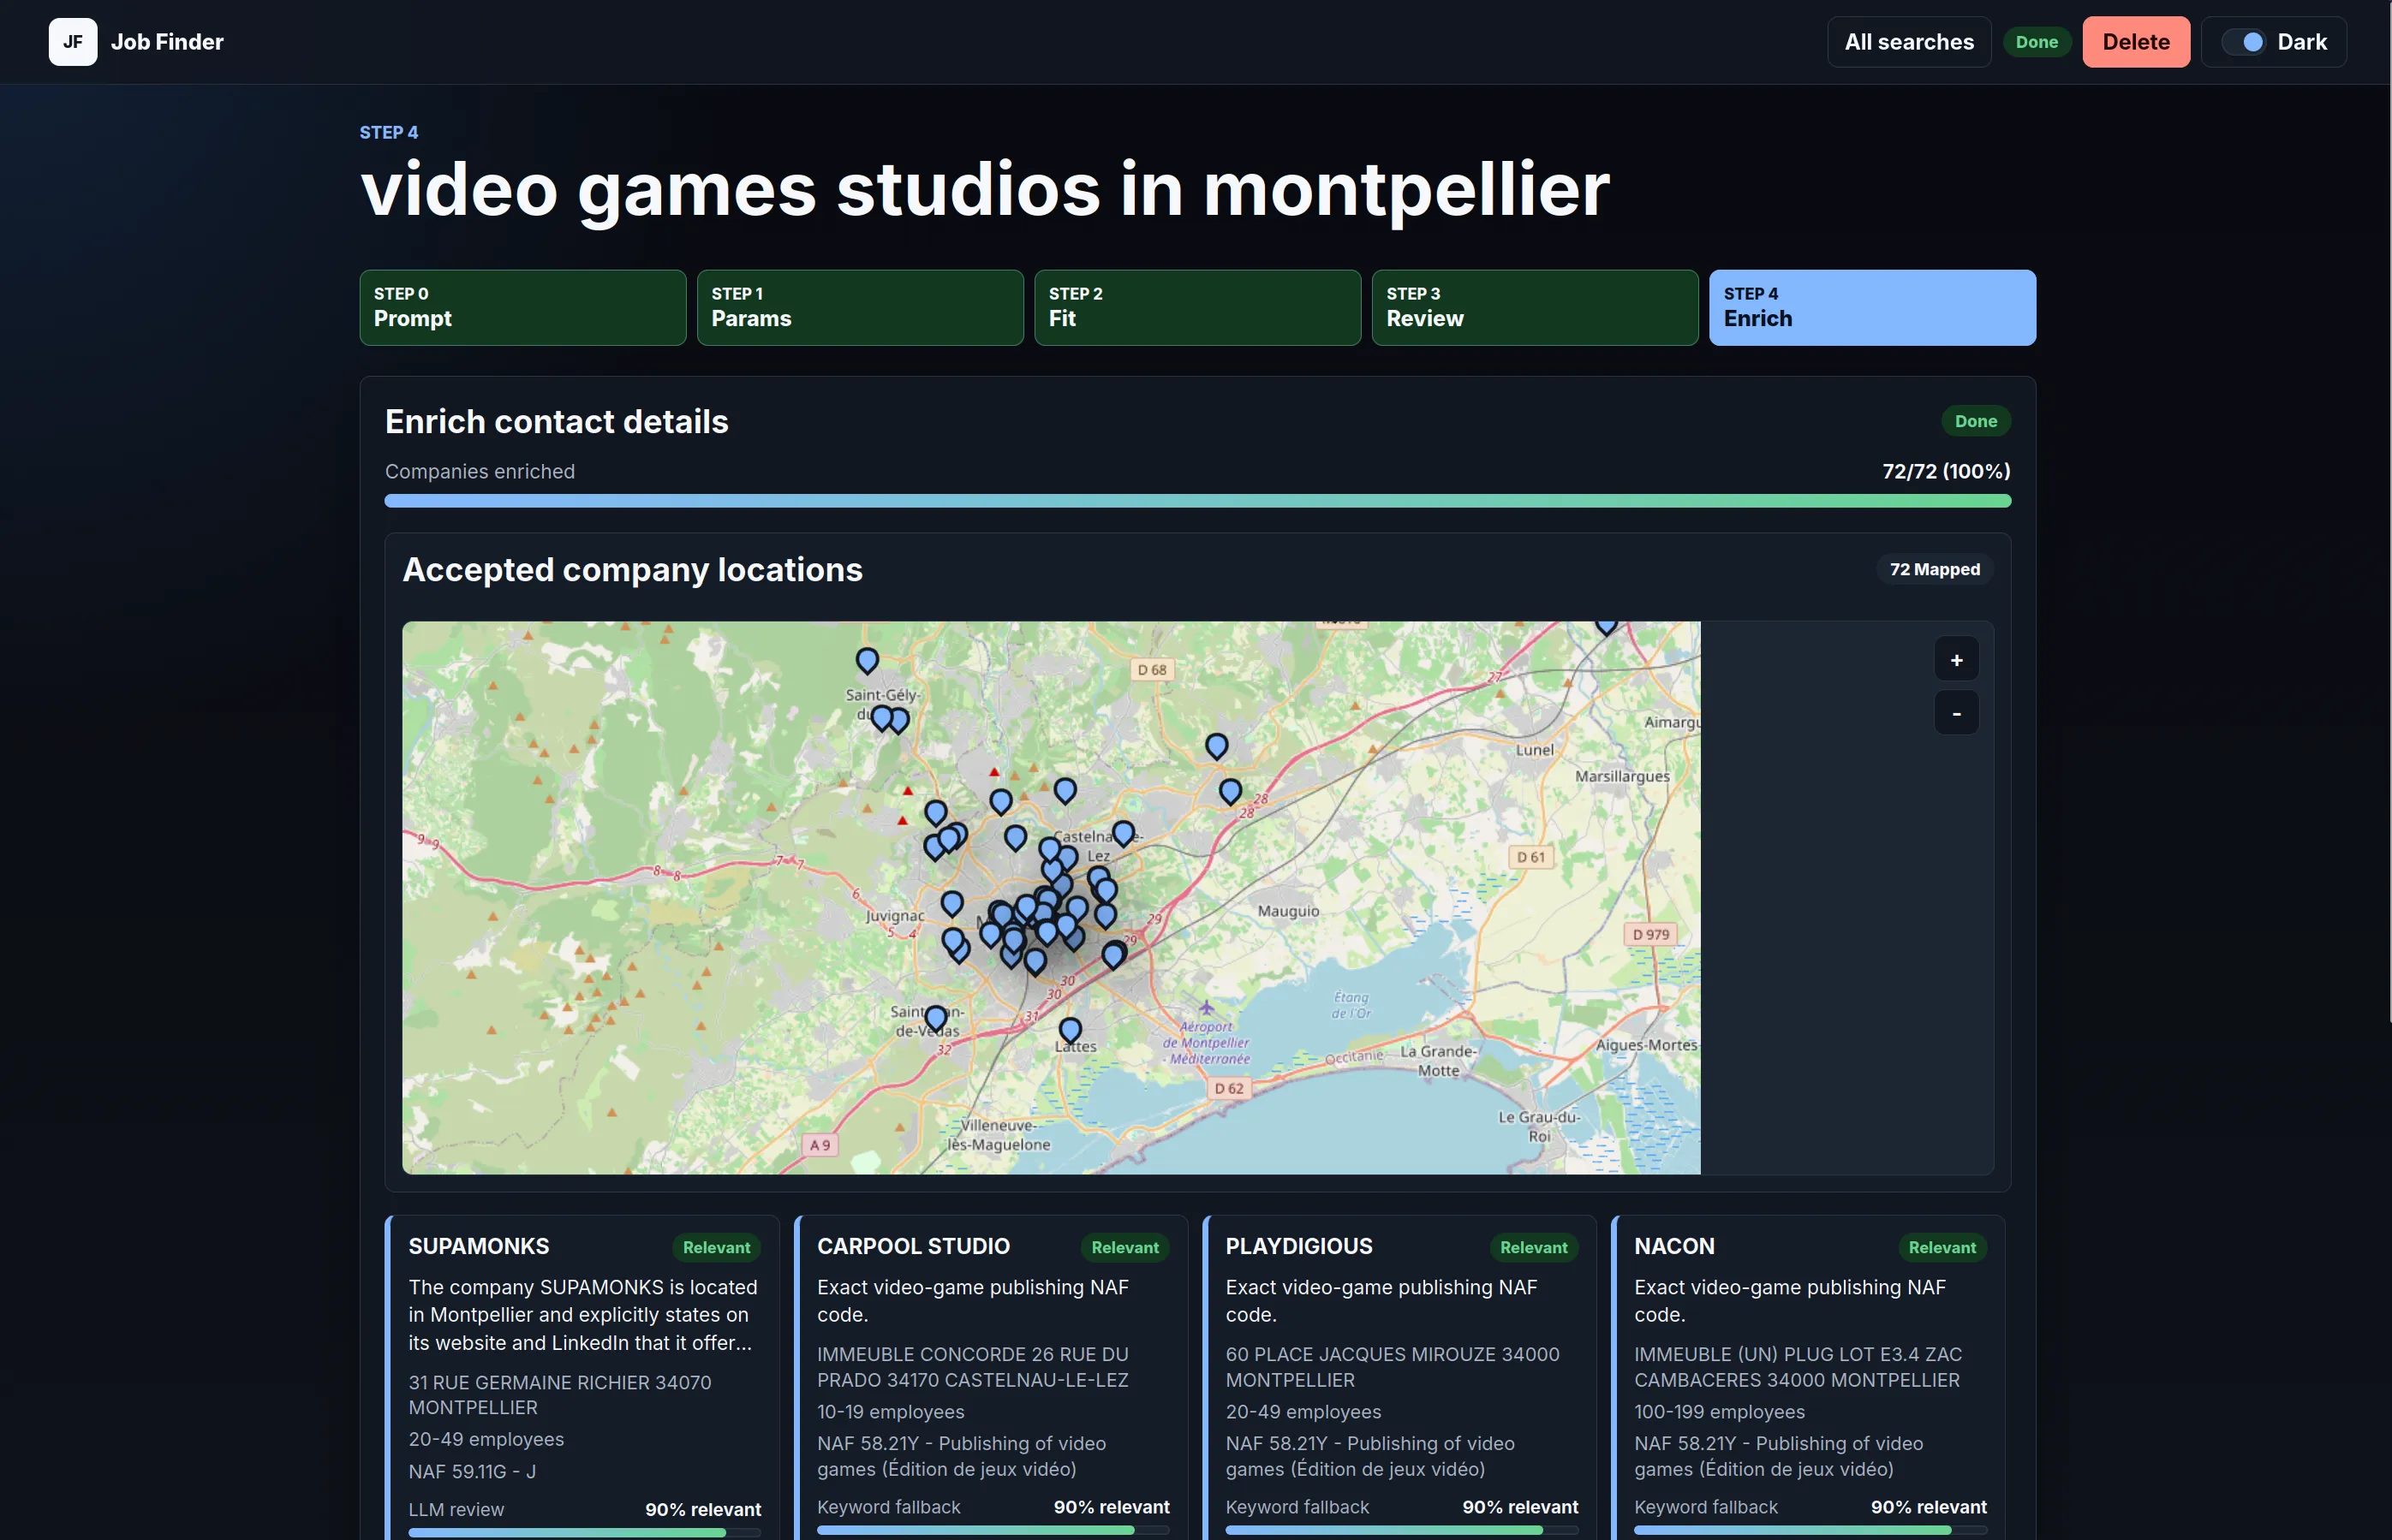
Task: Click PLAYDIGIOUS Relevant badge
Action: click(x=1534, y=1247)
